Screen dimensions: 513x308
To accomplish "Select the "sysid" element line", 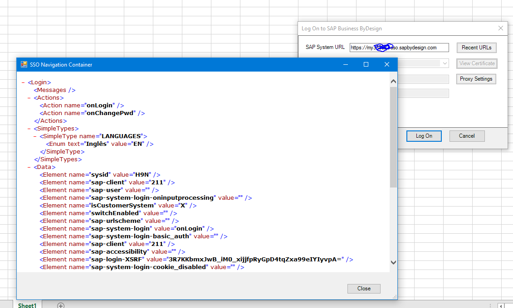I will tap(100, 175).
